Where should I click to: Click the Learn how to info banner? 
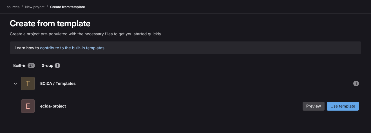coord(185,48)
